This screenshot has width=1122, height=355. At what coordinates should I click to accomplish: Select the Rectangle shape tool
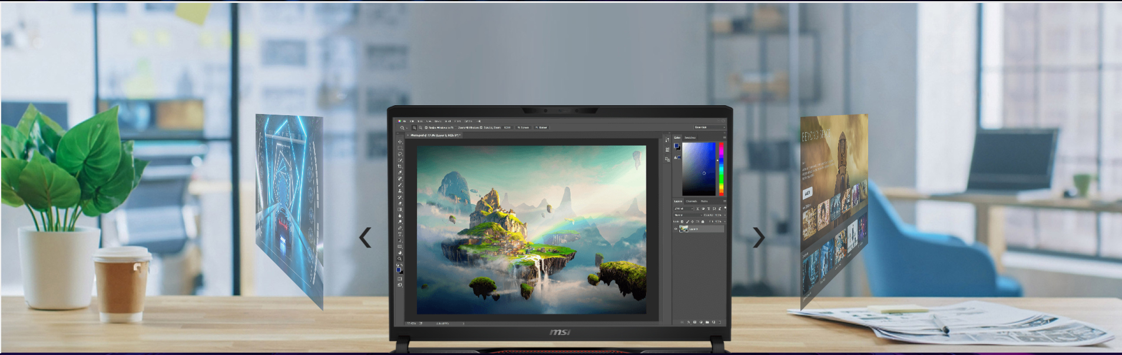[400, 246]
